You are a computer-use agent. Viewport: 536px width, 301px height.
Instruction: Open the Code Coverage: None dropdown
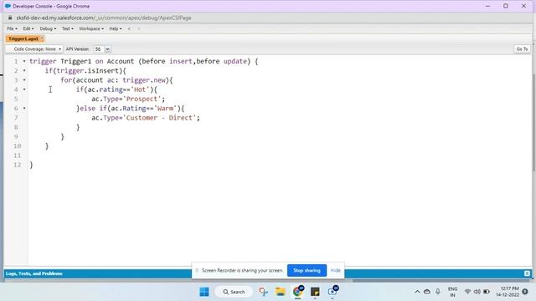(x=35, y=49)
